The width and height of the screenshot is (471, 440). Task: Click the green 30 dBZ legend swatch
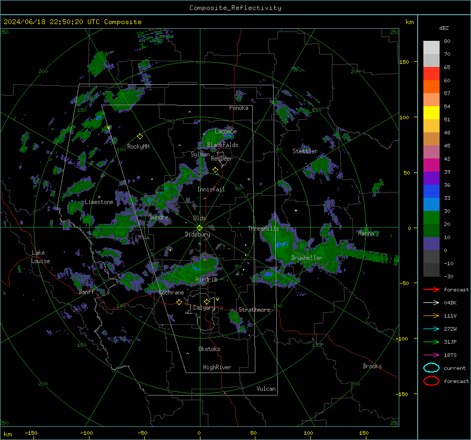(431, 217)
